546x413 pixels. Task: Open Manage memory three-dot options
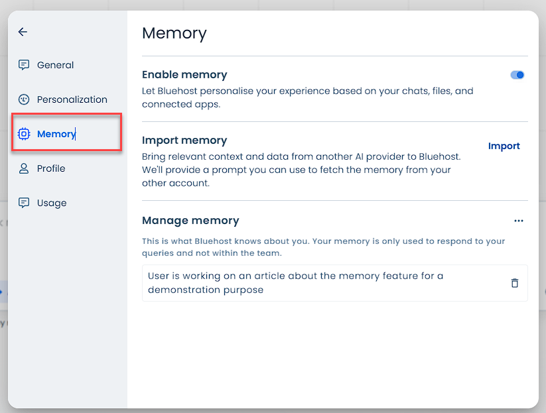pos(519,221)
